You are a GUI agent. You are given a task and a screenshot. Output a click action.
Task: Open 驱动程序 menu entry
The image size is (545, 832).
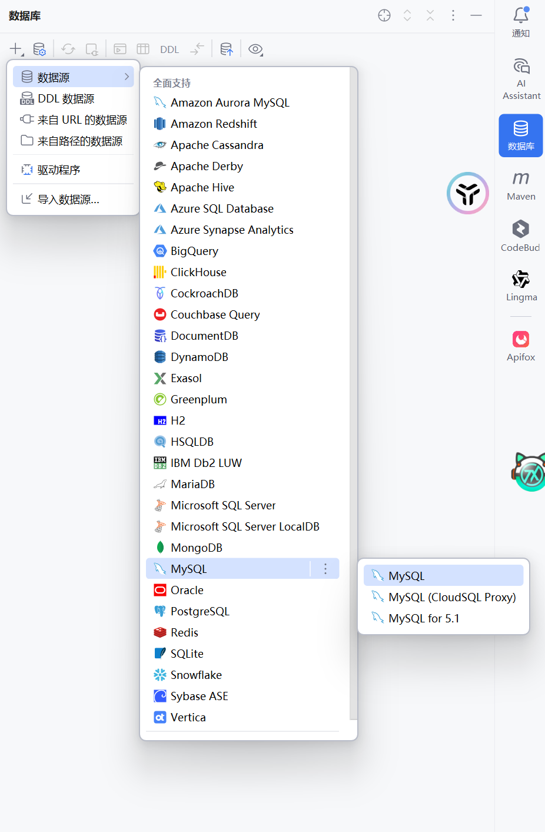coord(74,170)
